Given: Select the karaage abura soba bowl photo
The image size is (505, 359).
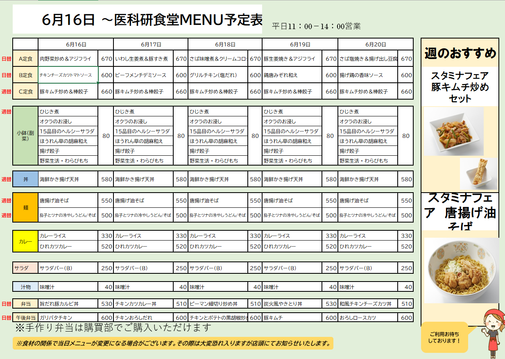Looking at the screenshot, I should click(461, 270).
